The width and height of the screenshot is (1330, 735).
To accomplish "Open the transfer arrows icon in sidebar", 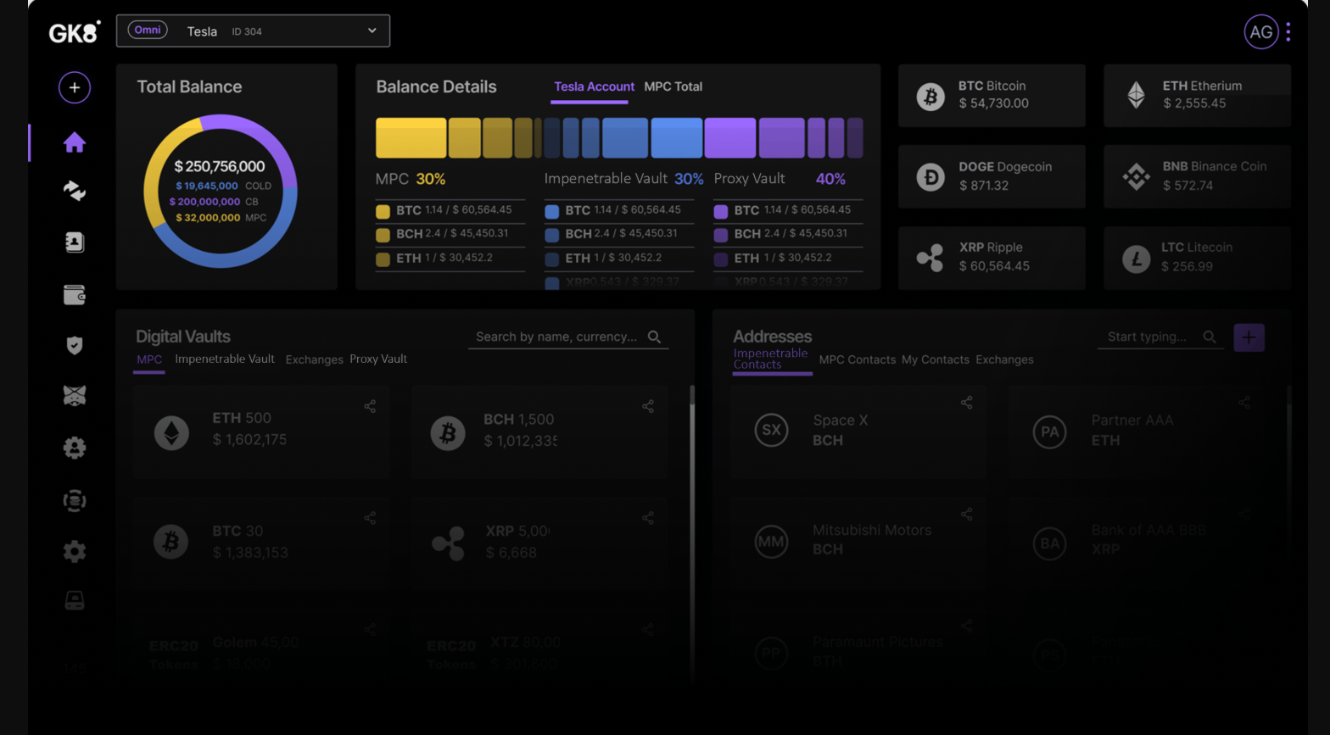I will [x=75, y=192].
